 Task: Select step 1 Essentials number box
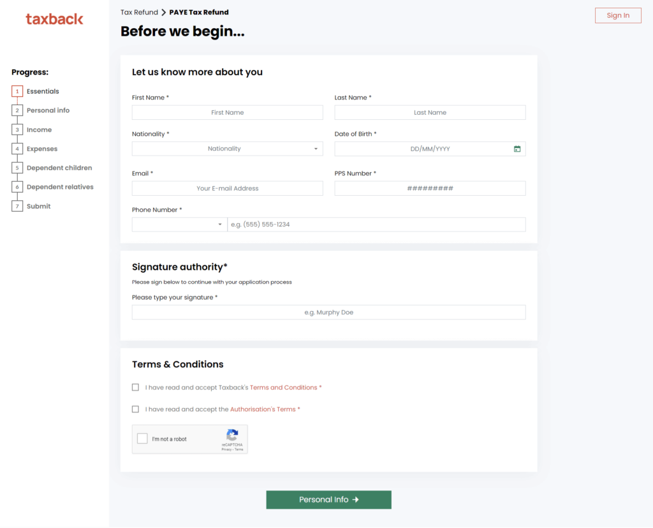(17, 92)
